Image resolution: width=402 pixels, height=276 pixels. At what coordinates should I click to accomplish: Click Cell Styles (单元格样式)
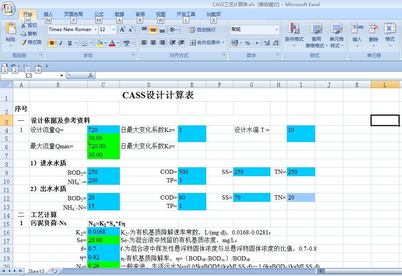[x=337, y=34]
